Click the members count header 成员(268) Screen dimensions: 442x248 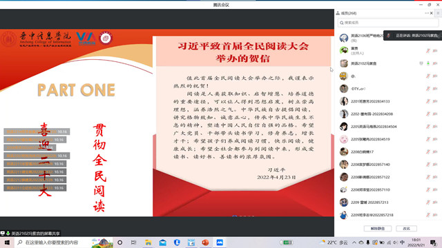[x=349, y=13]
